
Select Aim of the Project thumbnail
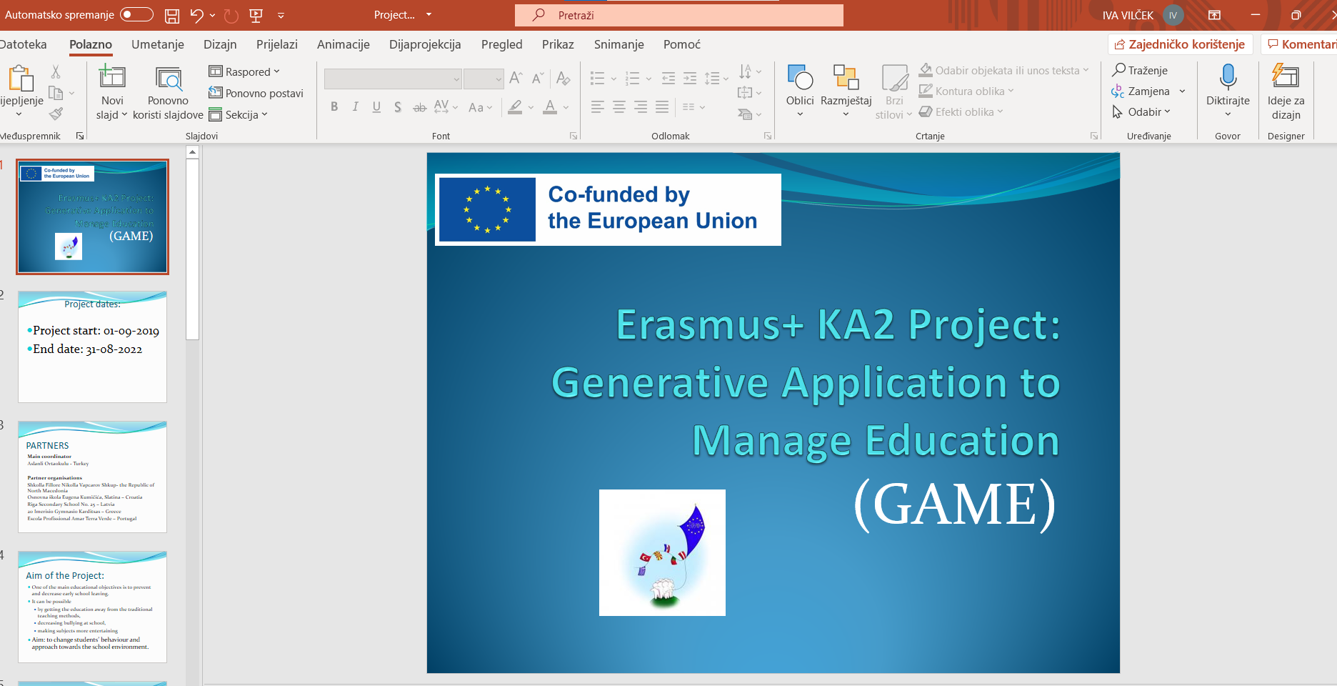click(93, 607)
